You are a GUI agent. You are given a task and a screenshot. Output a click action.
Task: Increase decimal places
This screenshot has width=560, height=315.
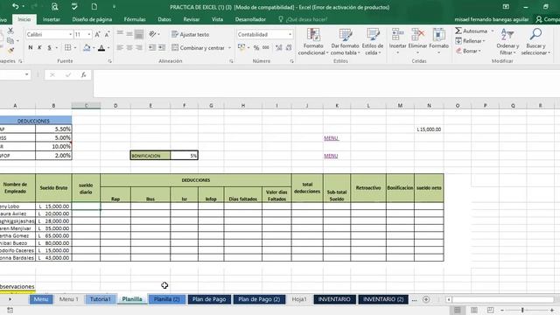coord(278,47)
